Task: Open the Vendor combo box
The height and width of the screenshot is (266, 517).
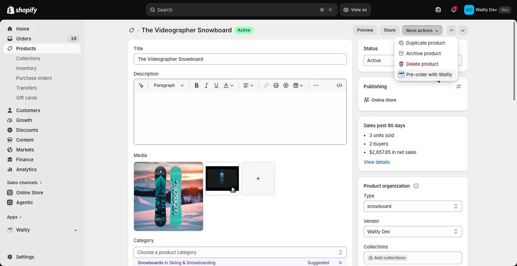Action: 413,232
